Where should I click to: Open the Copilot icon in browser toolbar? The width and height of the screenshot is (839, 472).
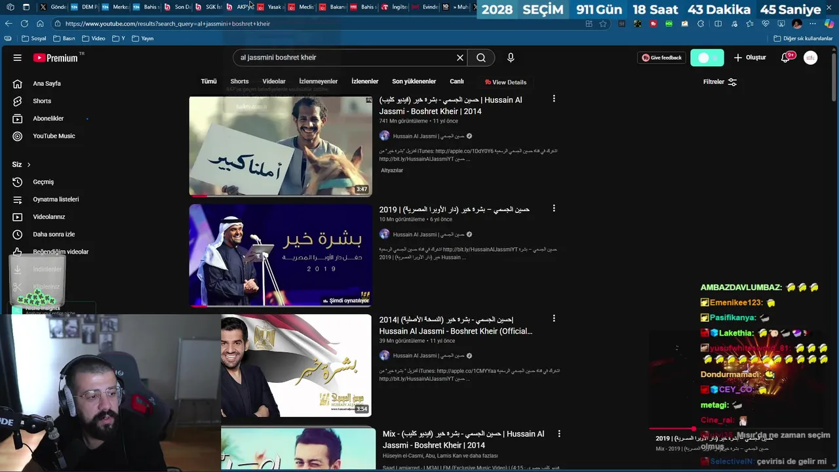click(829, 24)
